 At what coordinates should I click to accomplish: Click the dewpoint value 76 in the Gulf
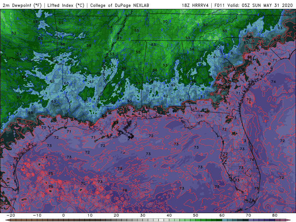(x=125, y=190)
